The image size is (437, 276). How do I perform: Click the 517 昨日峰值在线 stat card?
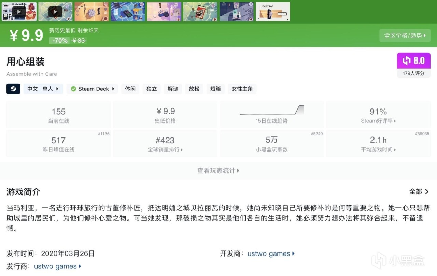click(59, 144)
